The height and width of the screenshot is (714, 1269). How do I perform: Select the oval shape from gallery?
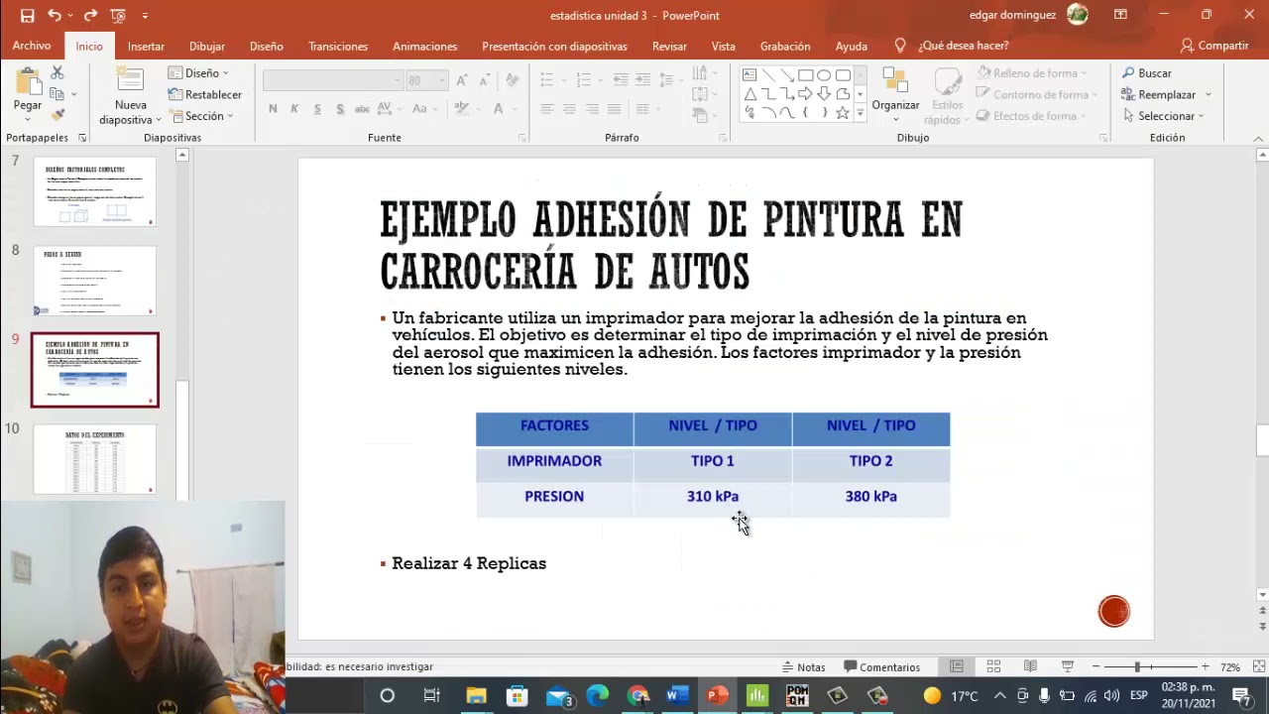click(824, 75)
